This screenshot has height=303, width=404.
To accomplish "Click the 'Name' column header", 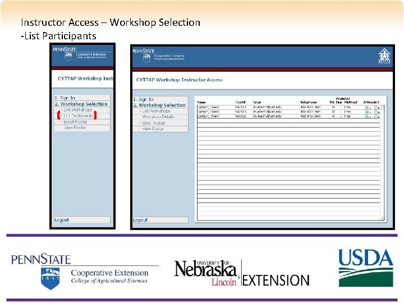I will click(201, 102).
